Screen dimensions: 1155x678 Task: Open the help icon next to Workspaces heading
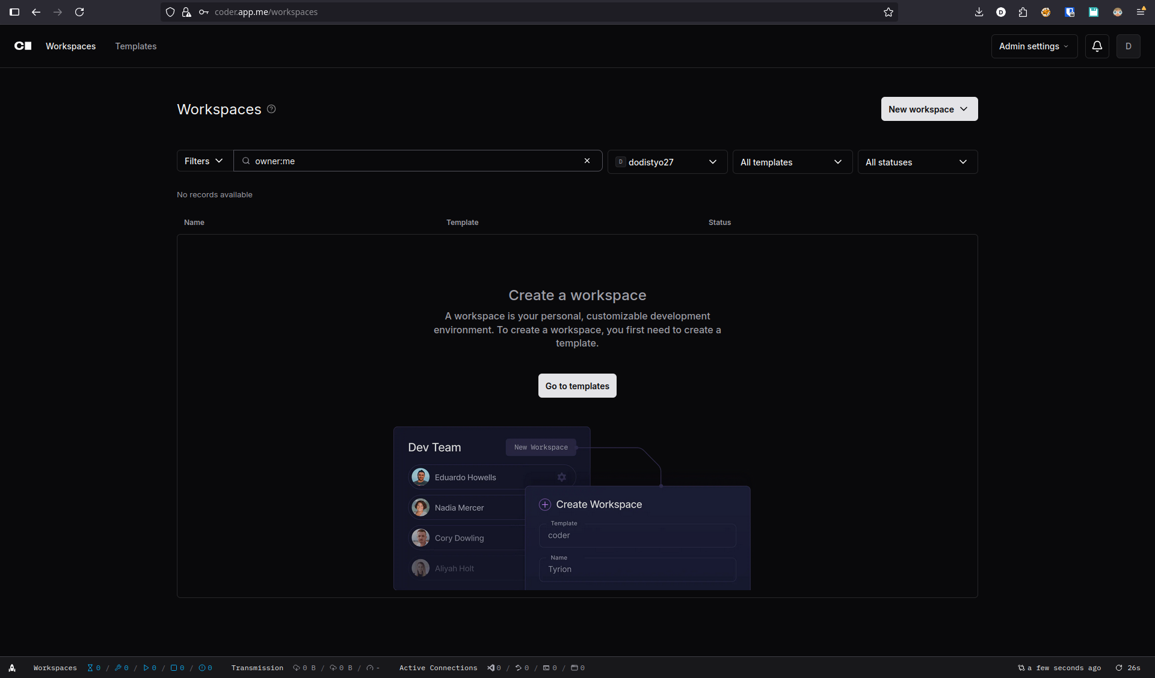coord(271,109)
